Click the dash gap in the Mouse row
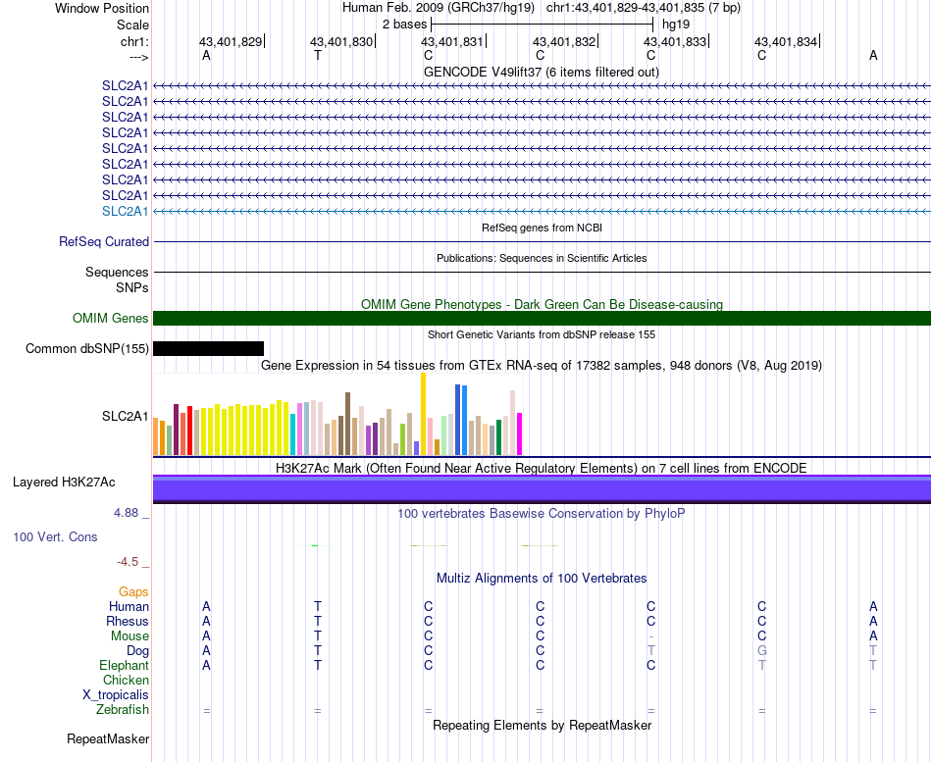Viewport: 932px width, 762px height. (x=651, y=636)
